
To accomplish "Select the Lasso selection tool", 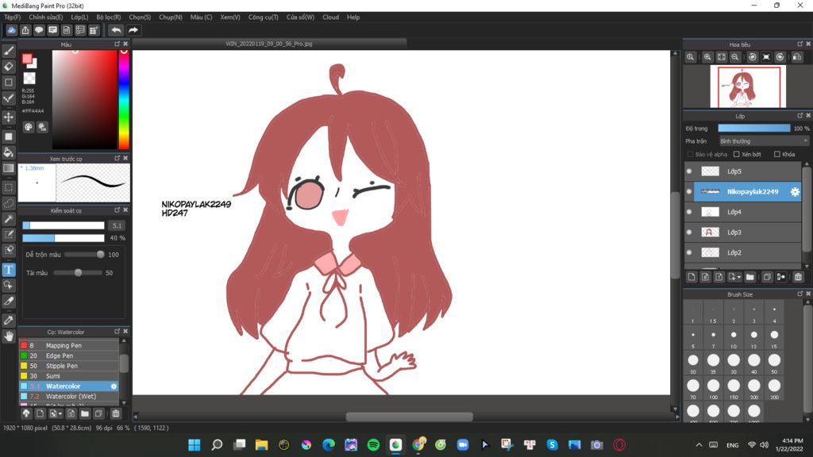I will pos(9,202).
